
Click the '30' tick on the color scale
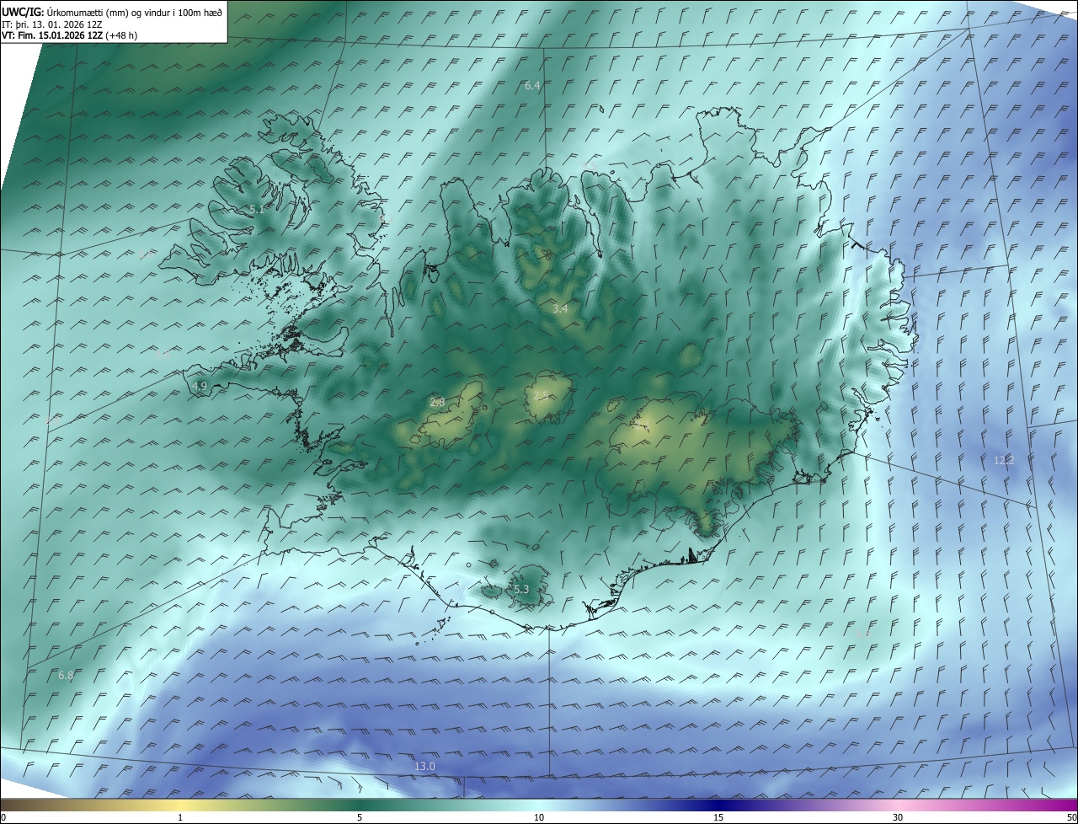point(898,817)
